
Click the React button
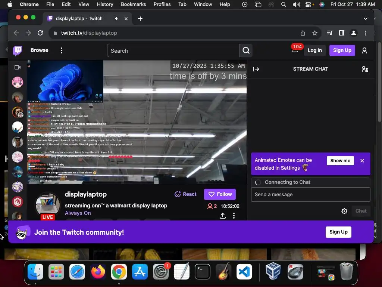185,194
